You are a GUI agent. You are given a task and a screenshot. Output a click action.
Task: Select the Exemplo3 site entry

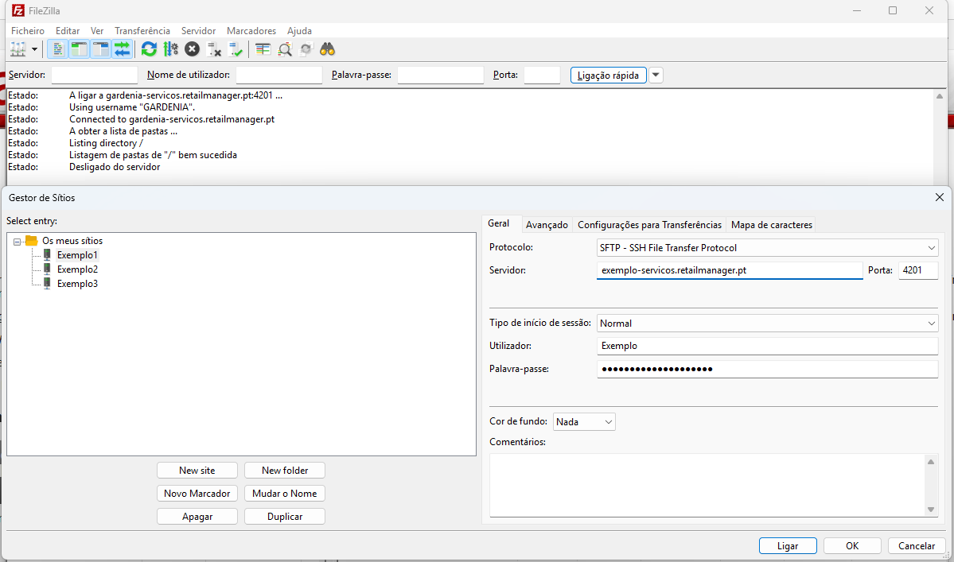tap(77, 284)
